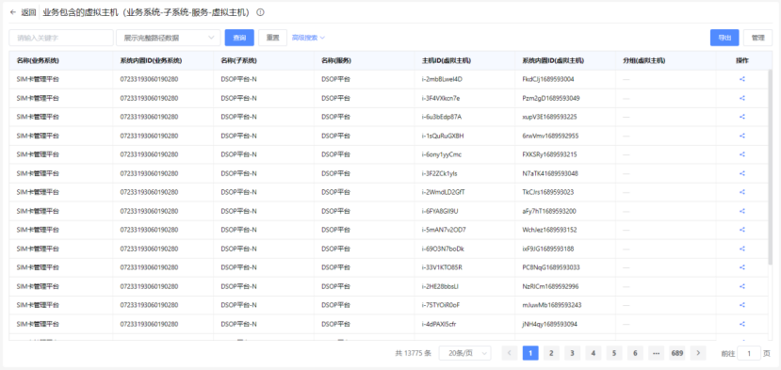The height and width of the screenshot is (370, 781).
Task: Click the 查询 search button
Action: 239,38
